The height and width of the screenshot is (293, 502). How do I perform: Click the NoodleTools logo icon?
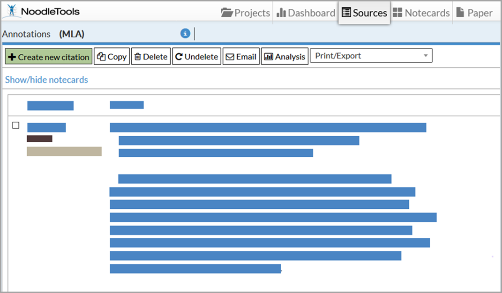pos(11,12)
